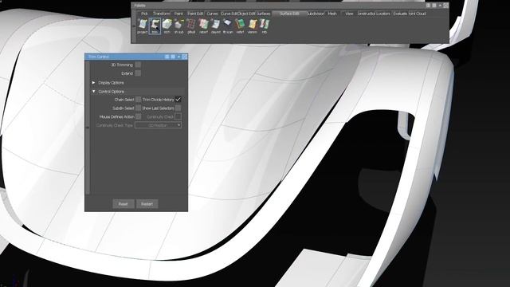The width and height of the screenshot is (510, 287).
Task: Enable the 3D Trimming checkbox
Action: pyautogui.click(x=138, y=65)
